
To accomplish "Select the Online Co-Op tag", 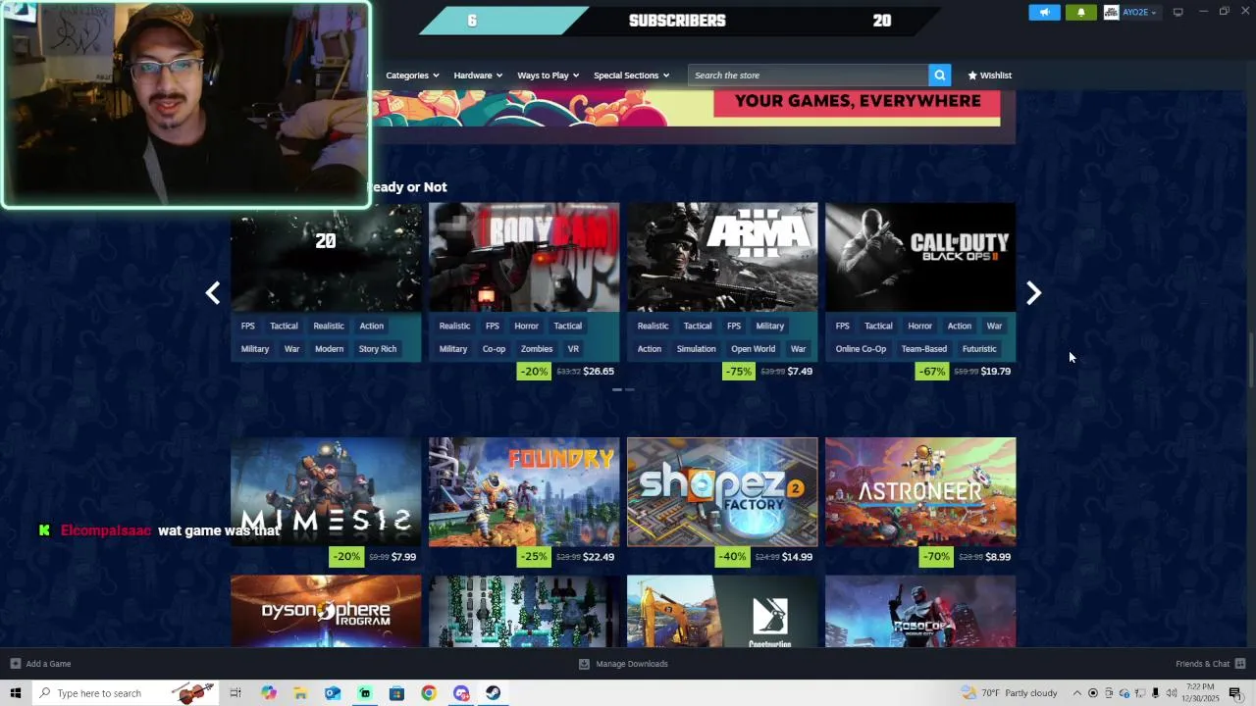I will click(861, 349).
